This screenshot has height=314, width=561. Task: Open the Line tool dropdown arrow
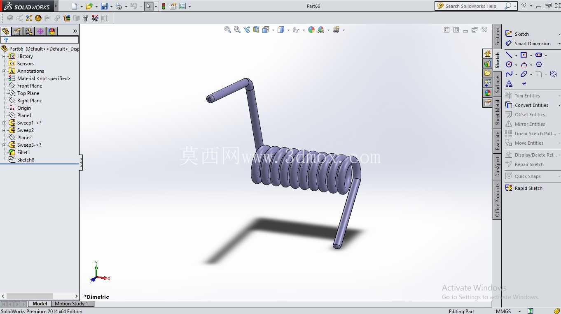516,55
